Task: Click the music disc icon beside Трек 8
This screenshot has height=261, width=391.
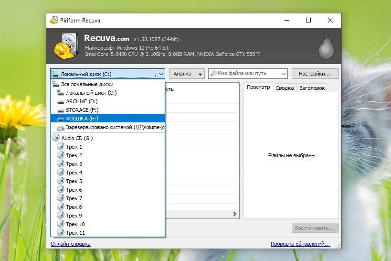Action: (61, 207)
